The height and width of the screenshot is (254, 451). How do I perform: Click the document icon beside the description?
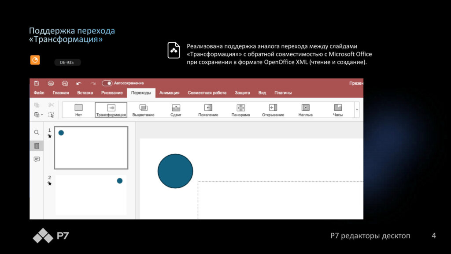[174, 50]
